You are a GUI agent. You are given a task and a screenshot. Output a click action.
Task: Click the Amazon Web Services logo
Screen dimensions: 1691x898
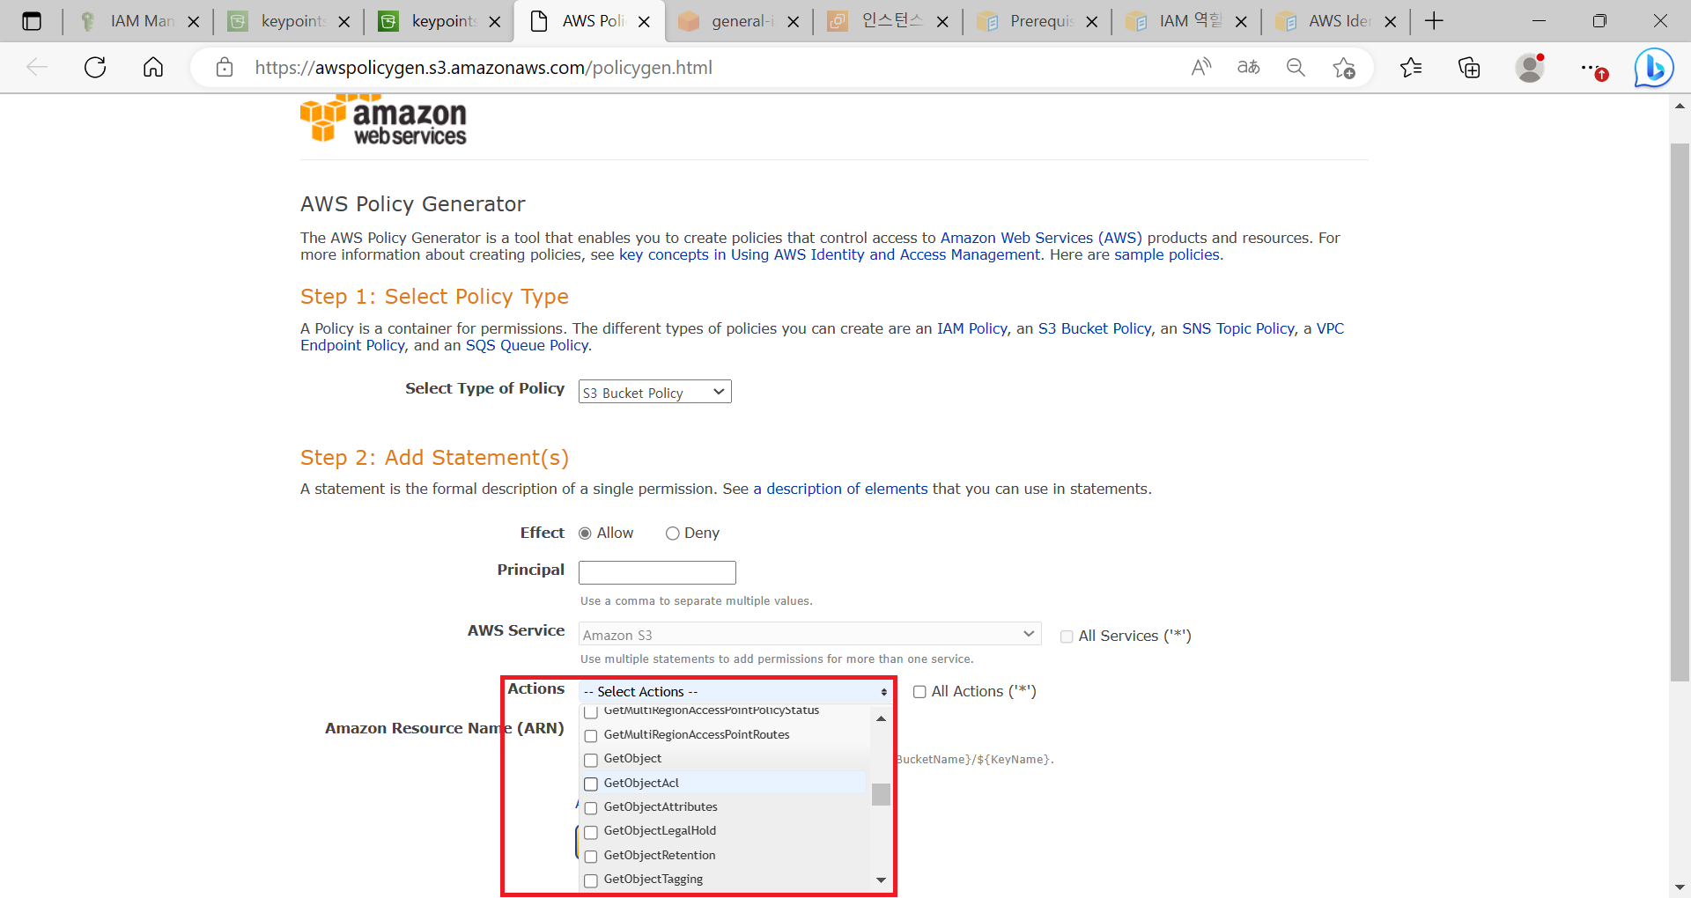pos(383,120)
